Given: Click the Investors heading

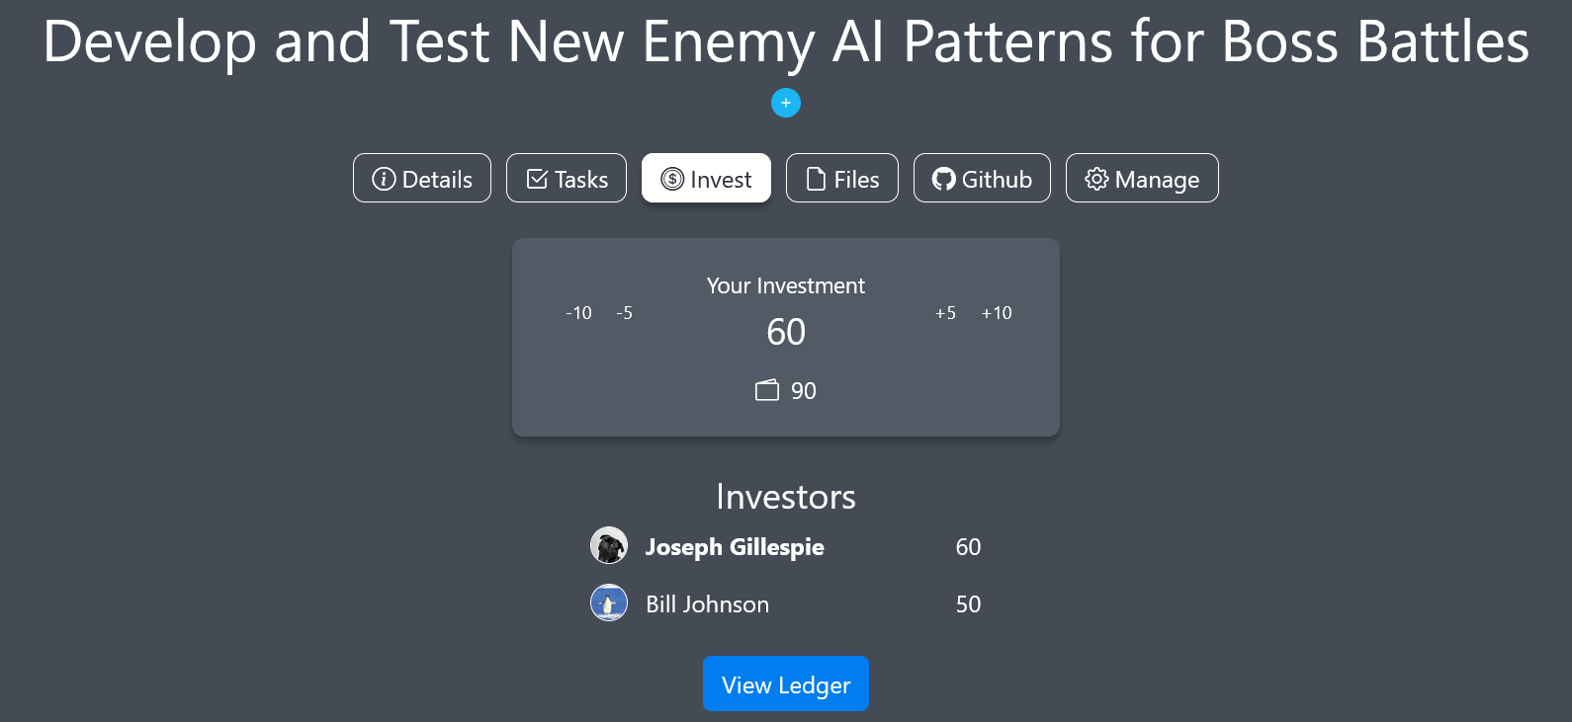Looking at the screenshot, I should tap(786, 497).
